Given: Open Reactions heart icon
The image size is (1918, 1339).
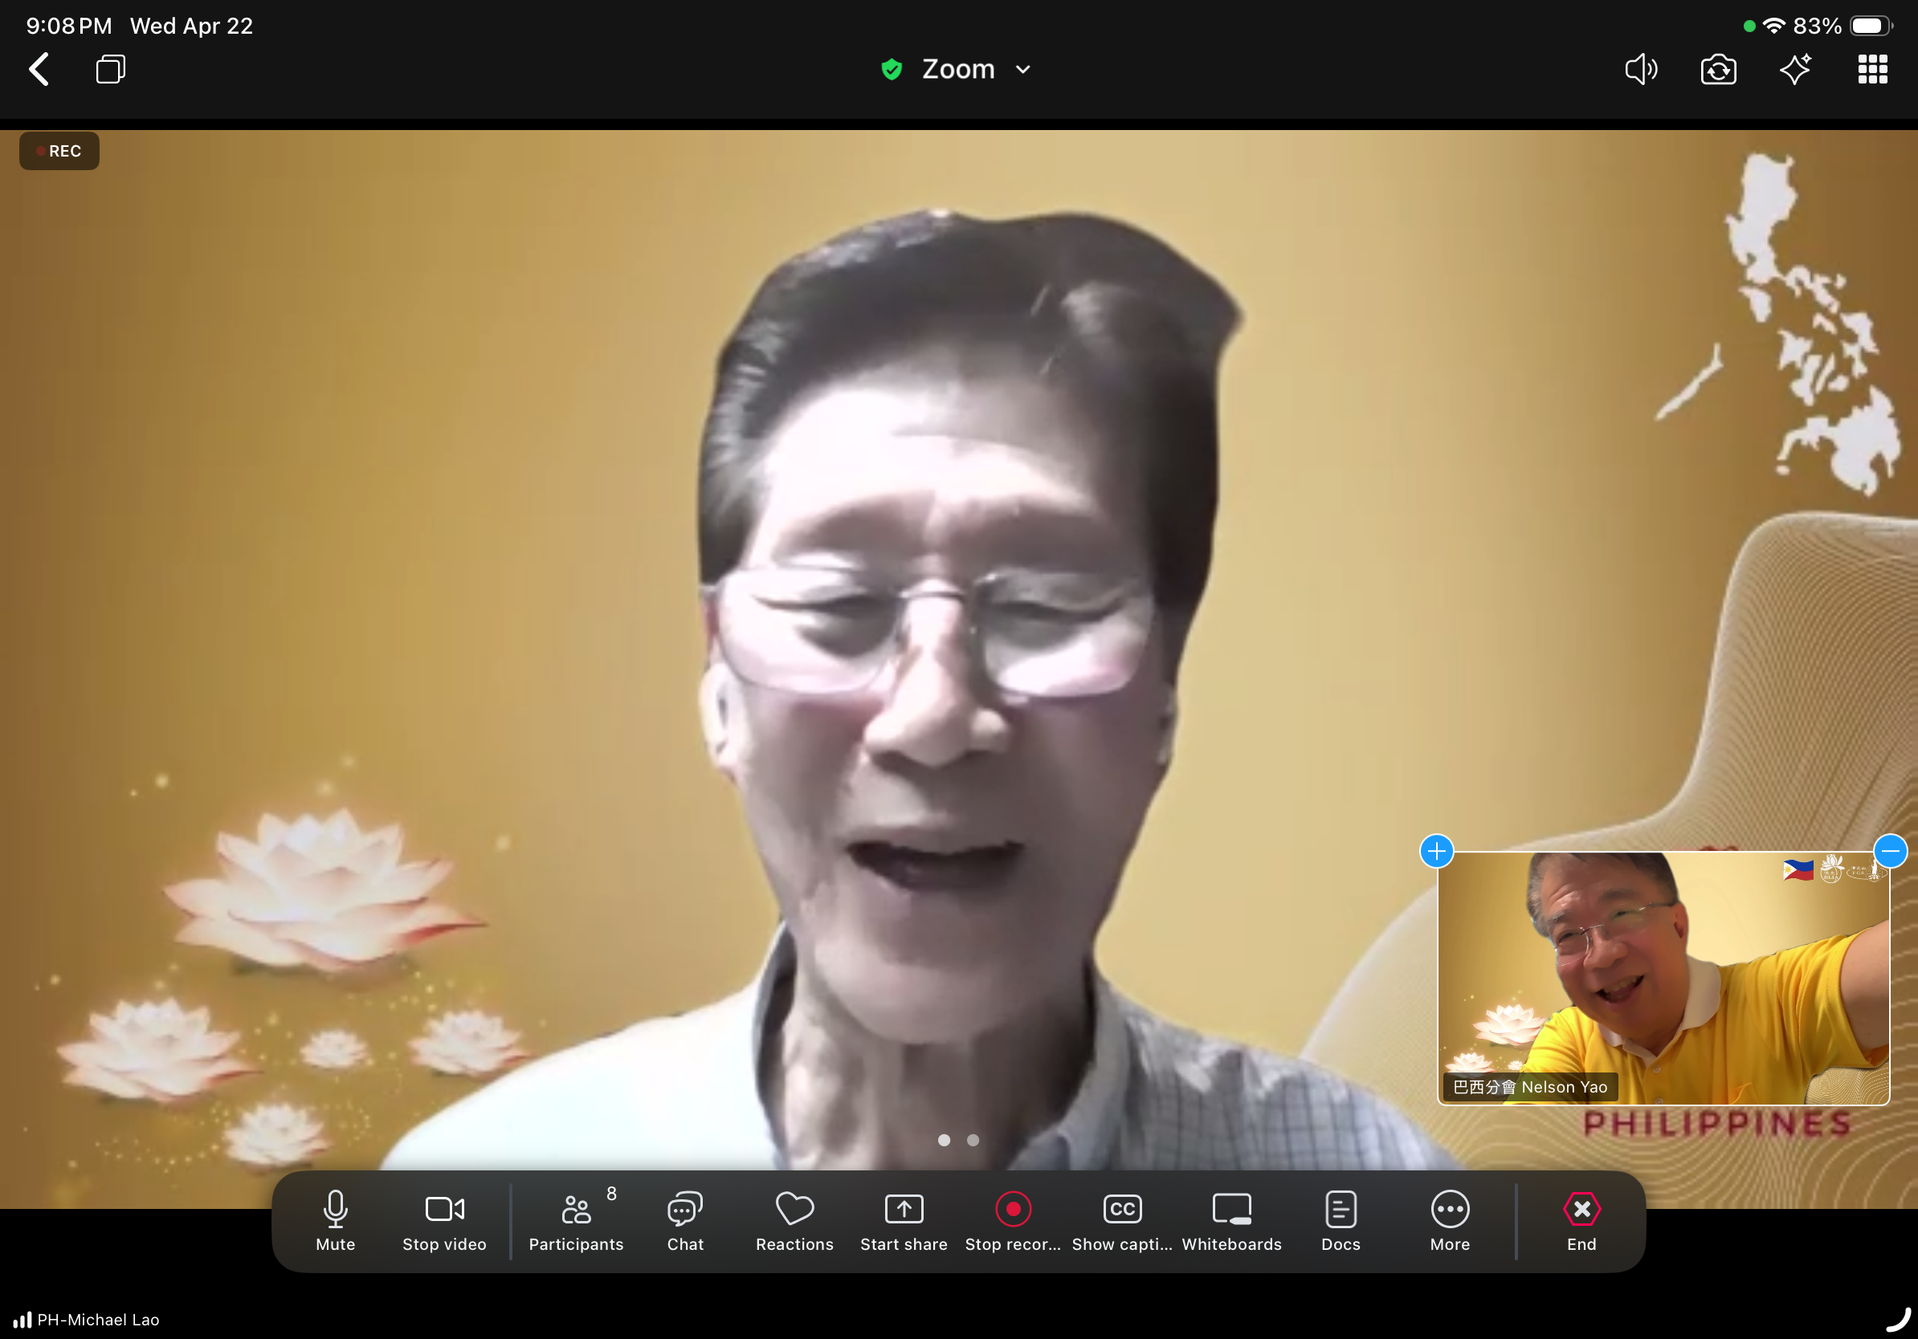Looking at the screenshot, I should pyautogui.click(x=794, y=1219).
